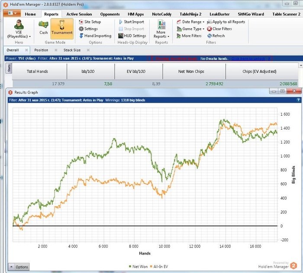Expand the Game Type dropdown arrow

coord(203,29)
